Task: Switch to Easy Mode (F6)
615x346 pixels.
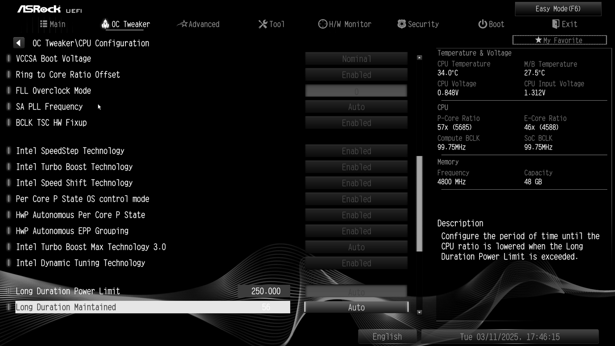Action: point(558,9)
